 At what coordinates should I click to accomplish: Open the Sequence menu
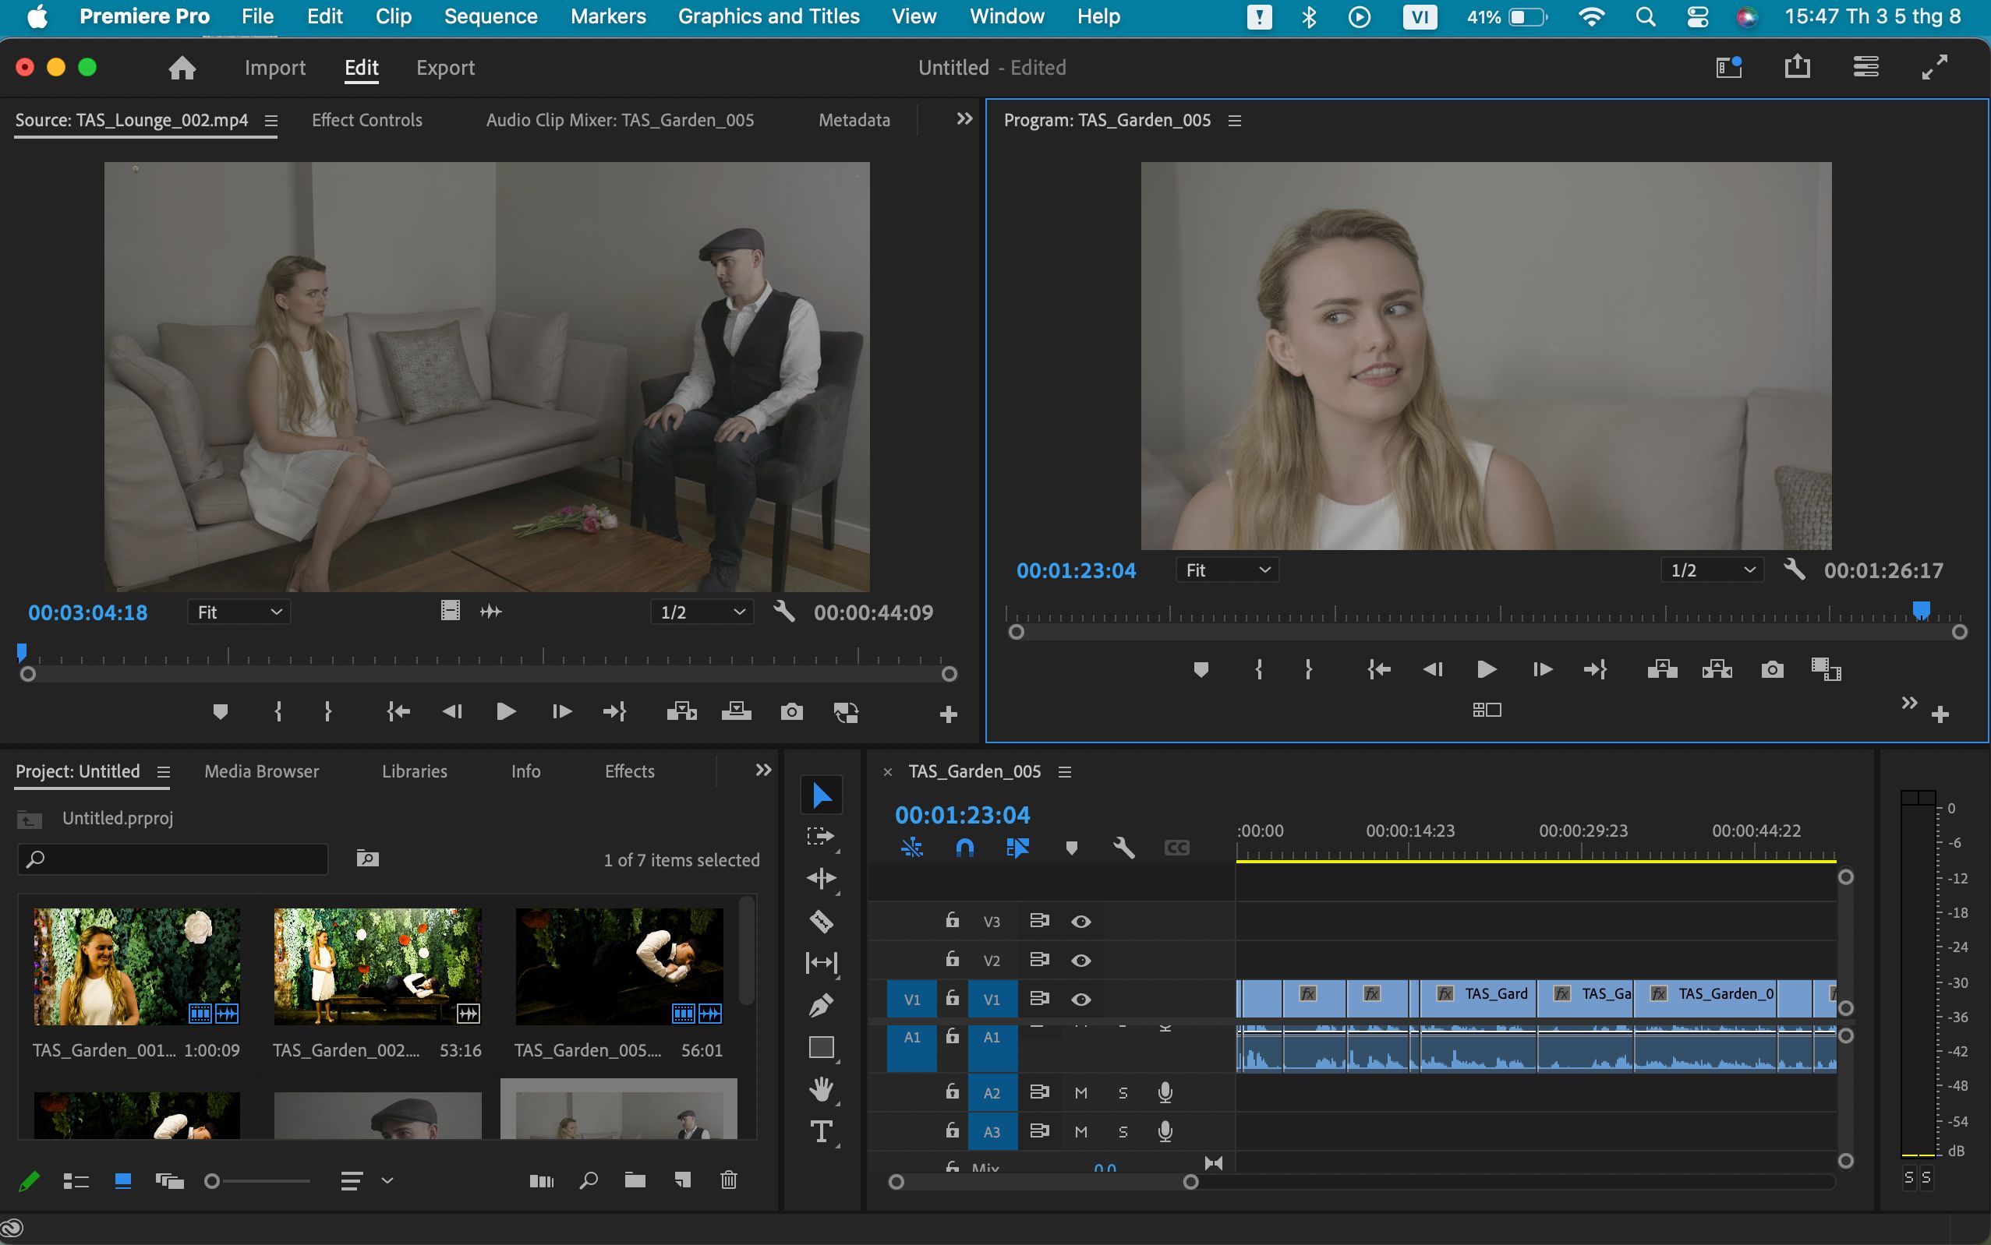[490, 16]
